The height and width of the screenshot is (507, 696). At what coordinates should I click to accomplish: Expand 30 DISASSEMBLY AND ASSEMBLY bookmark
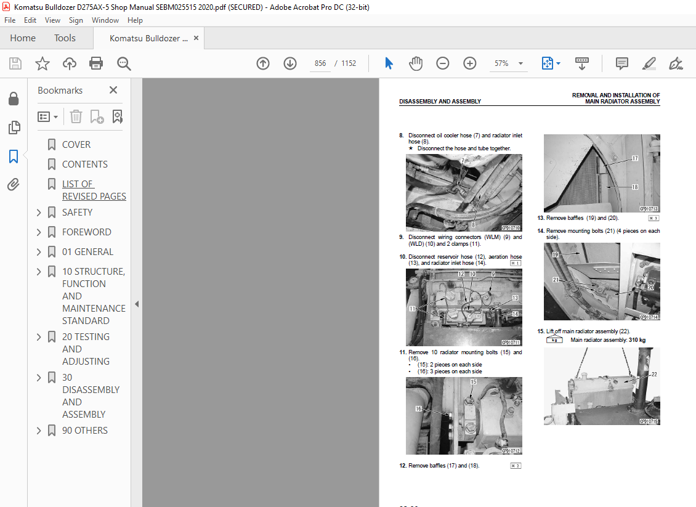(x=39, y=378)
